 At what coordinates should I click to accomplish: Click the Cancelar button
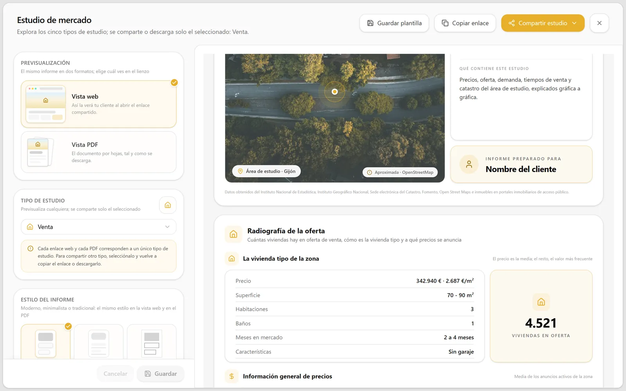tap(115, 374)
